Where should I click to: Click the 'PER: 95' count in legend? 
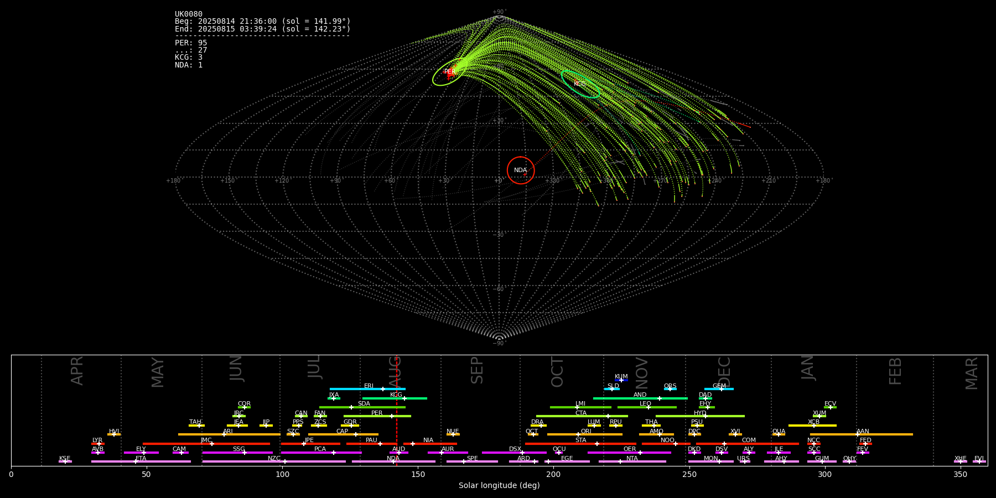pos(191,43)
